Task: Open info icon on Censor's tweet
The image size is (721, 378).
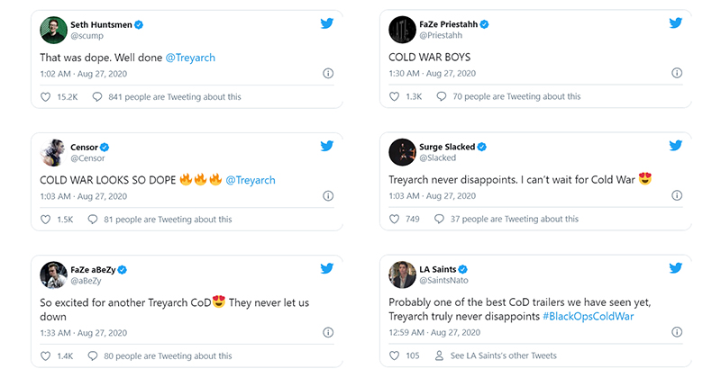Action: 328,195
